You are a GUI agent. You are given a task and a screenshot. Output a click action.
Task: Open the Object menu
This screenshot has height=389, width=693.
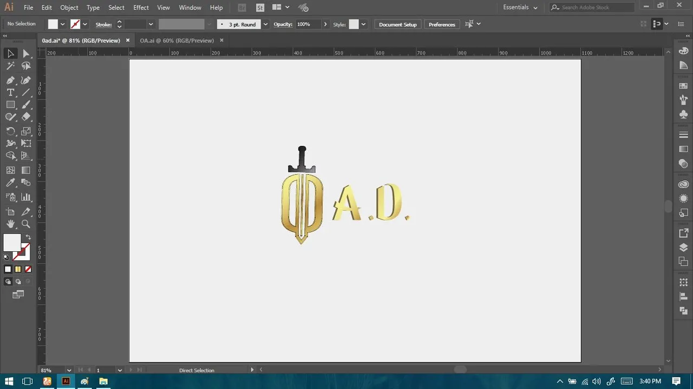pyautogui.click(x=69, y=8)
